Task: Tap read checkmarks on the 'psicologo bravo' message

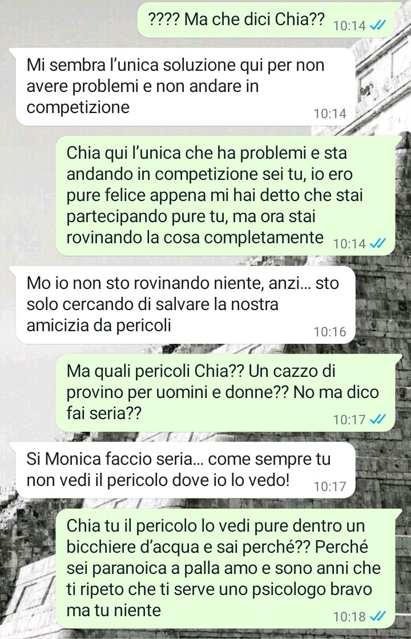Action: [377, 616]
